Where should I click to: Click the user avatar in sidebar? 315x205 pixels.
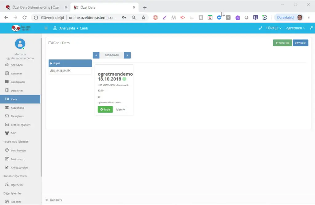(20, 44)
